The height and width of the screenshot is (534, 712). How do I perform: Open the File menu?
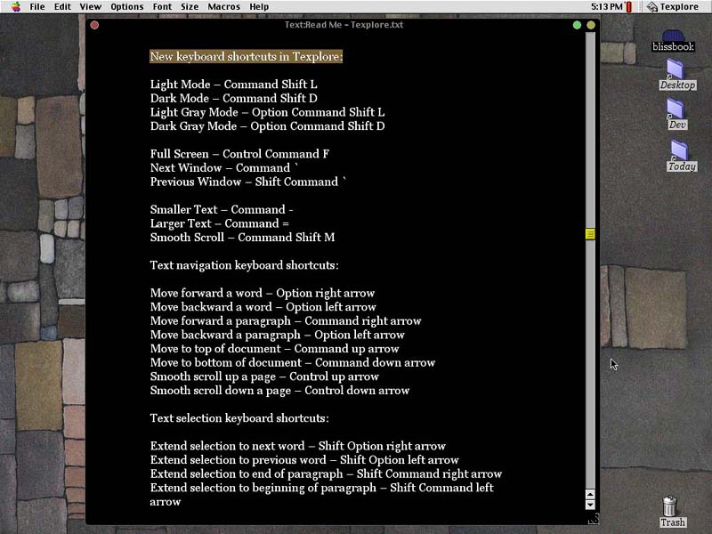coord(37,7)
